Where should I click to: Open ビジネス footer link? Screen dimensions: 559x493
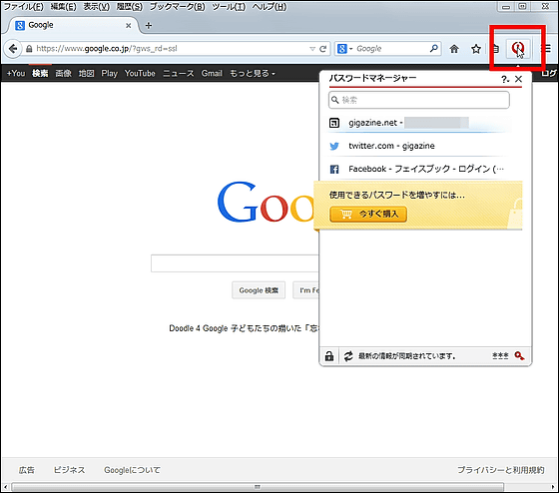point(69,470)
